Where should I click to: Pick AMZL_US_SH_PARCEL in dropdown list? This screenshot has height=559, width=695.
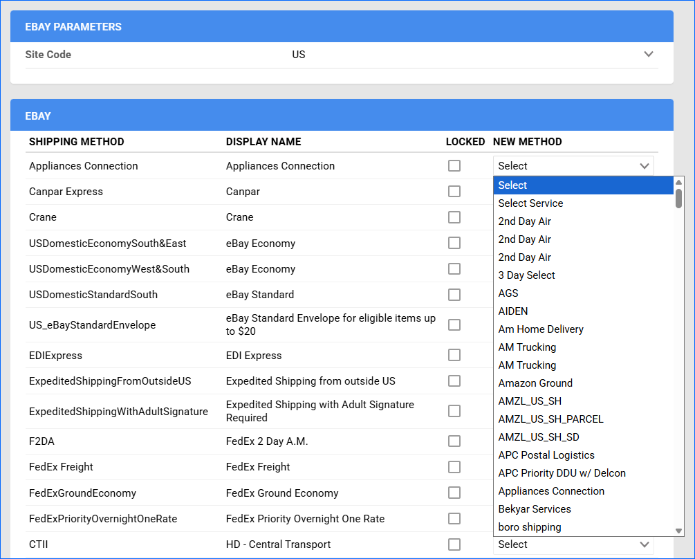point(550,419)
